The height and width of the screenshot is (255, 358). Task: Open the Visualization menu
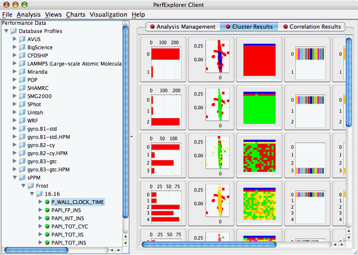pos(108,15)
